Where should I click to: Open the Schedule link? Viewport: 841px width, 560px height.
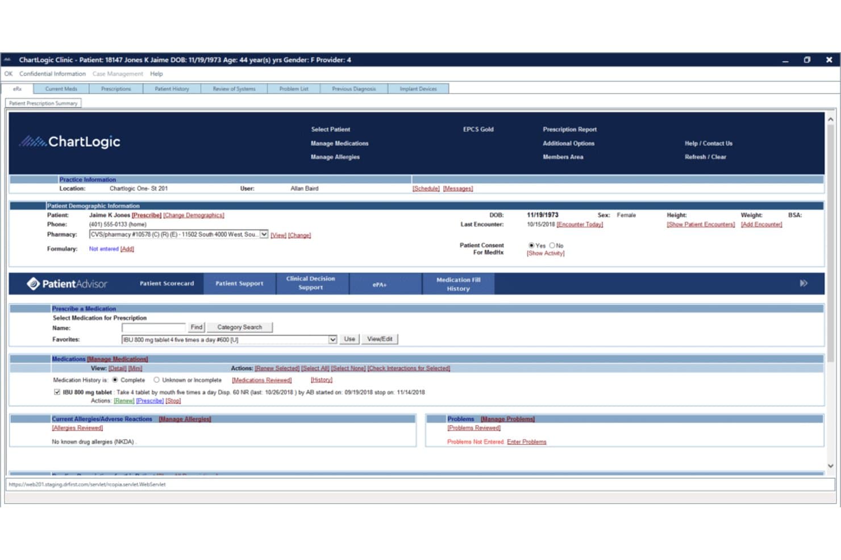pyautogui.click(x=426, y=189)
